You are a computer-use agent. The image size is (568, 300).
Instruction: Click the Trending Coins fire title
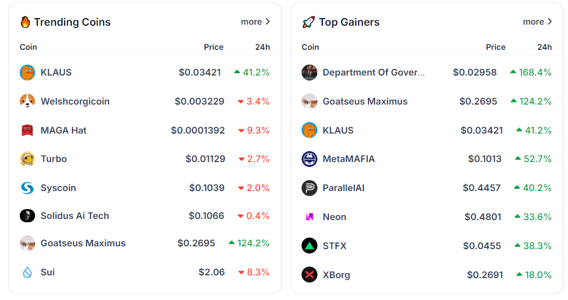(65, 22)
